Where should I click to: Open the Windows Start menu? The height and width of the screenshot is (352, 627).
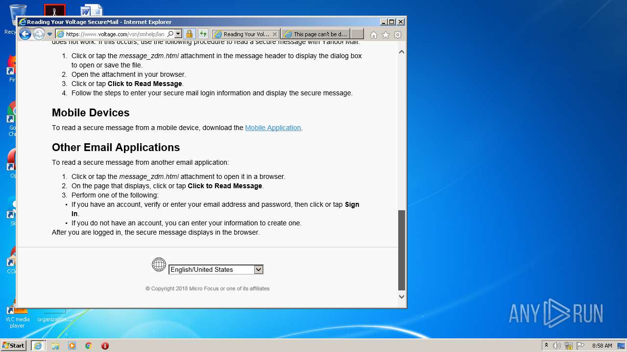tap(14, 346)
